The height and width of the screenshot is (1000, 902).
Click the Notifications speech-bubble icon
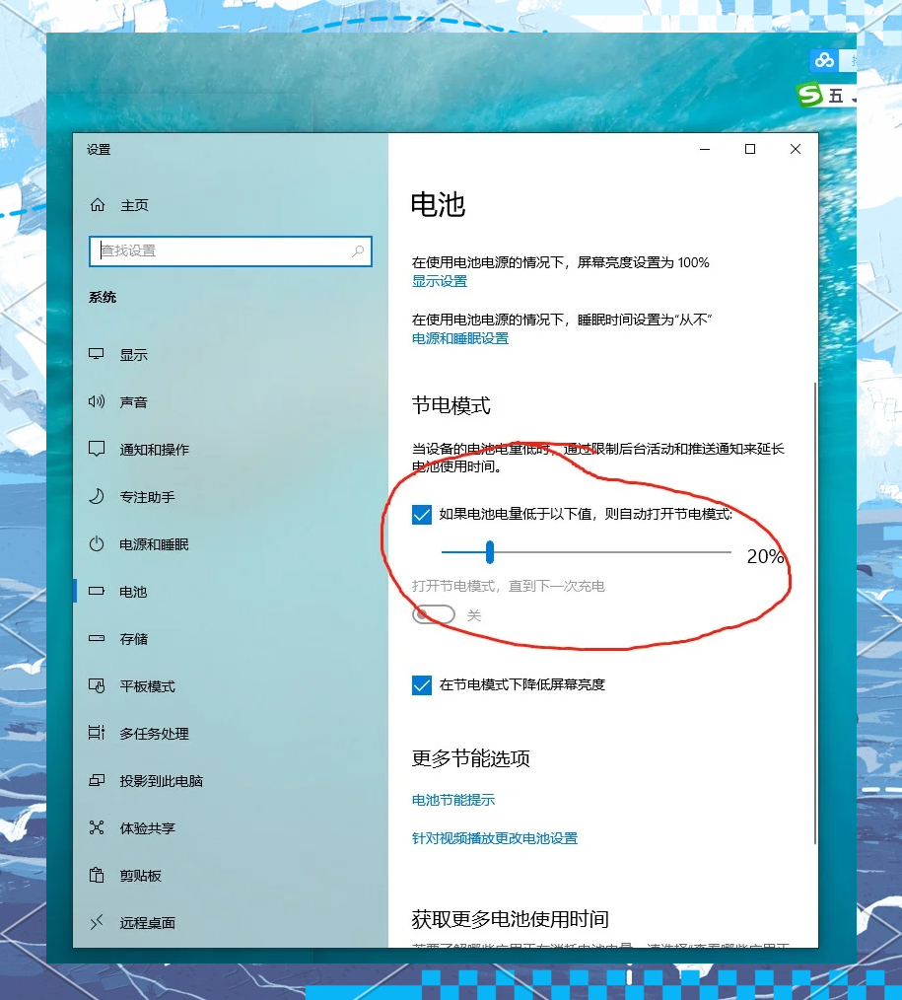(x=97, y=449)
